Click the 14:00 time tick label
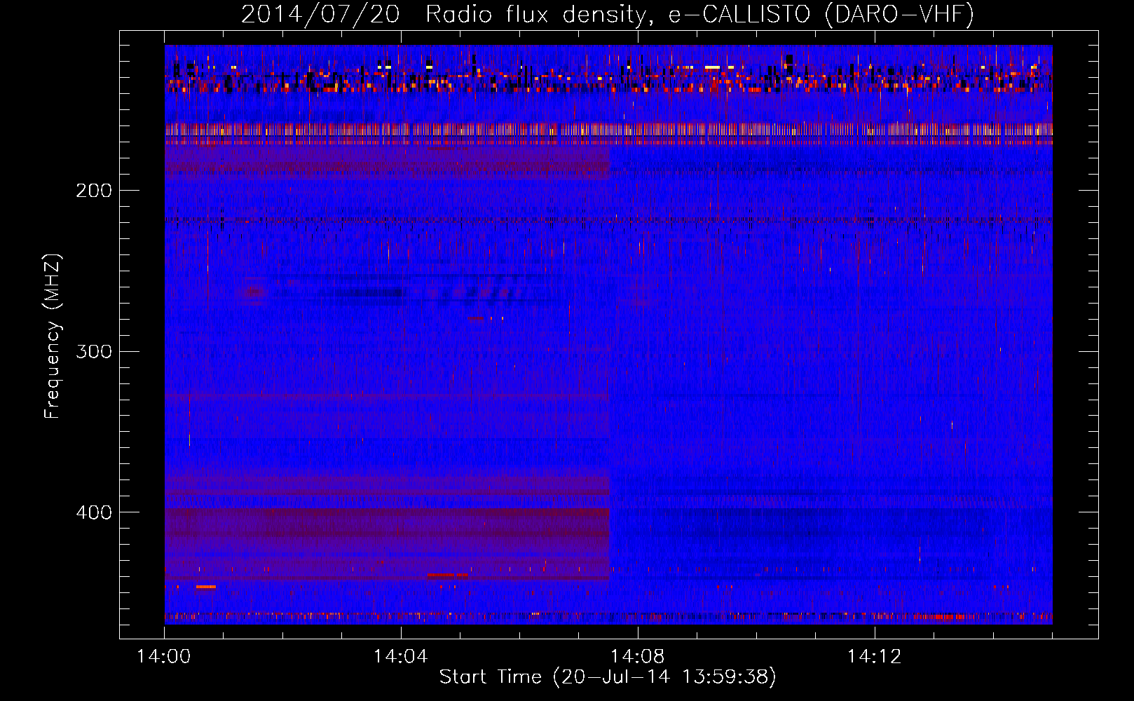Viewport: 1134px width, 701px height. pos(164,657)
